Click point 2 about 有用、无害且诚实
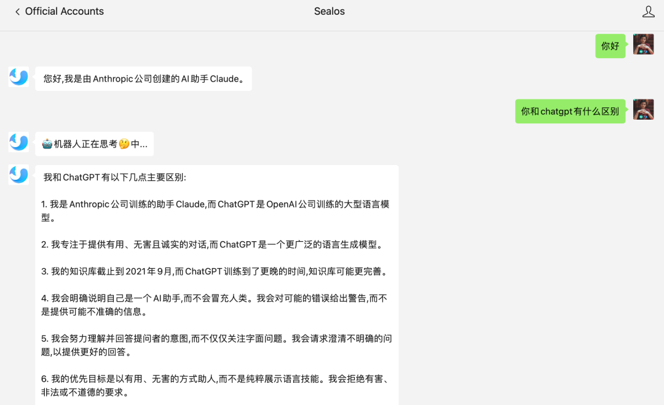The height and width of the screenshot is (405, 664). click(212, 244)
